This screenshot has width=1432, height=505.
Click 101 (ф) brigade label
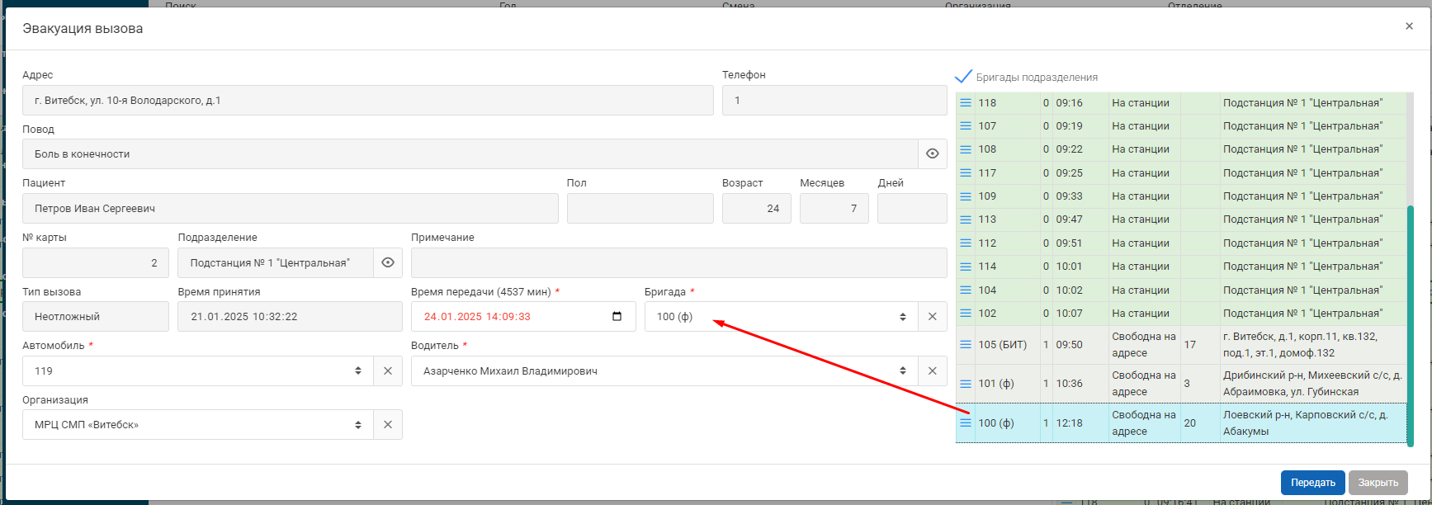tap(996, 384)
